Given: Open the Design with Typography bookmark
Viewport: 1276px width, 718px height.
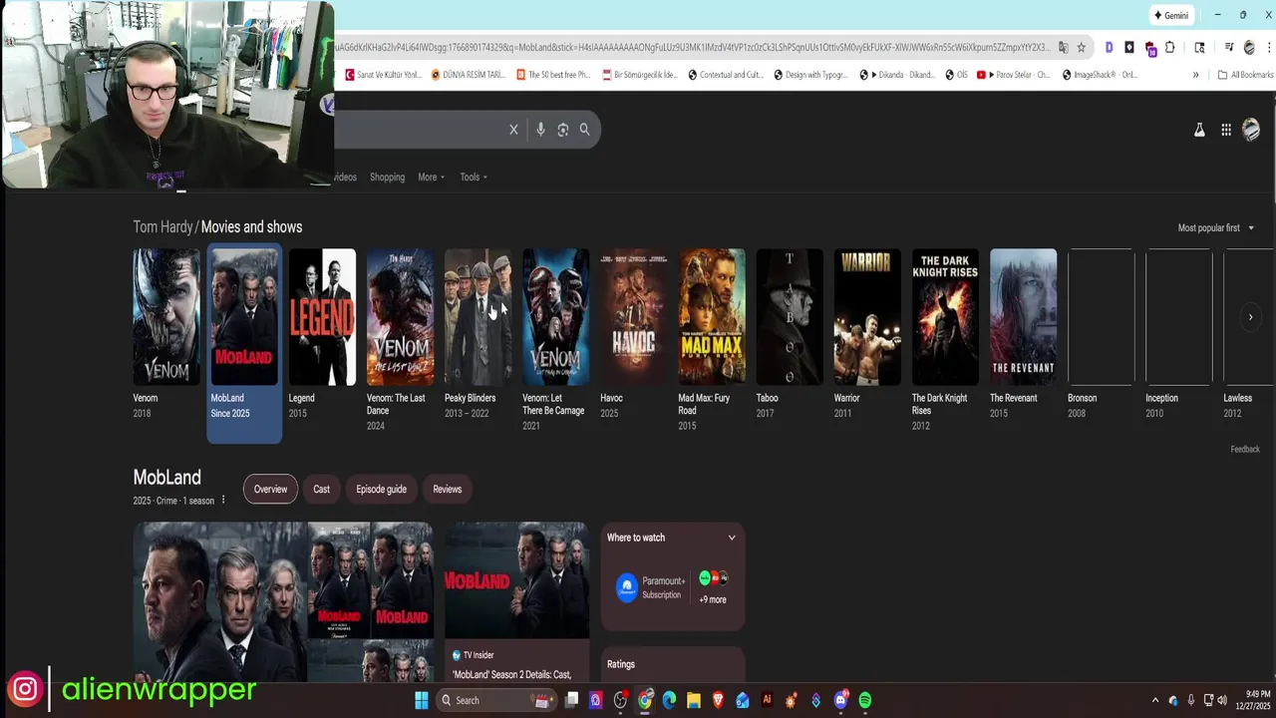Looking at the screenshot, I should [x=811, y=75].
